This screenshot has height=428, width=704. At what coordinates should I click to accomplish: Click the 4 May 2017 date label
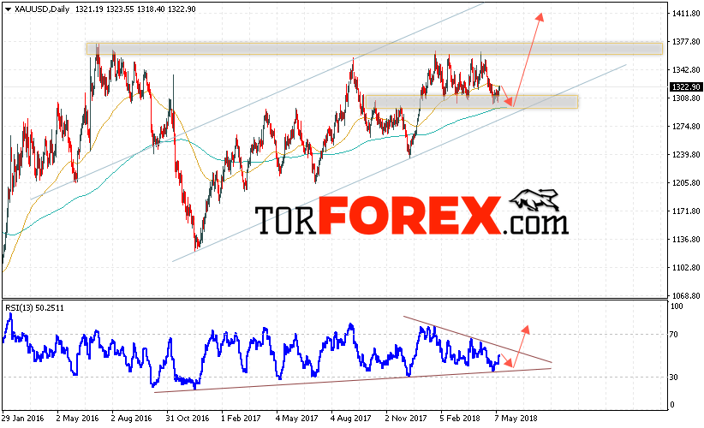[297, 418]
